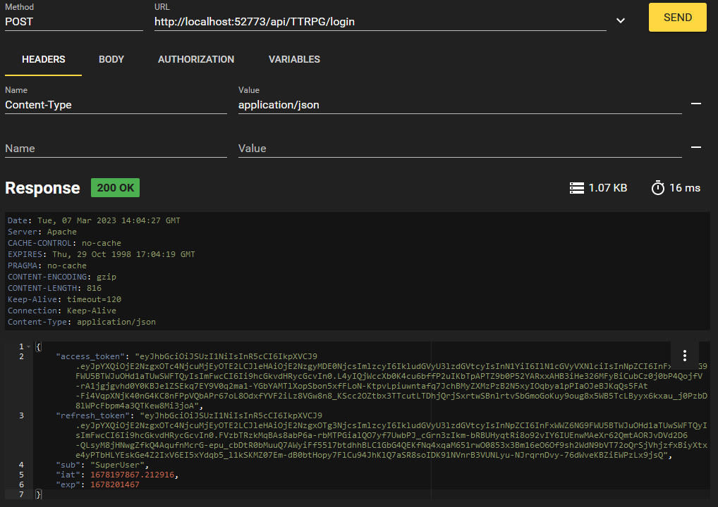Collapse the JSON root with fold arrow
Screen dimensions: 718x507
click(x=29, y=346)
